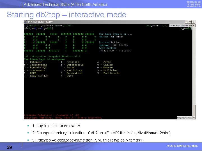Click the 'b - Bufferpools' entry
This screenshot has height=151, width=202.
[72, 65]
